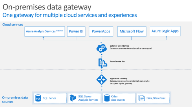The image size is (192, 107).
Task: Click the 'Azure Service Bus' label
Action: point(117,61)
